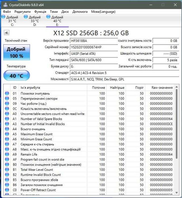Click status icon for A5 Maximum Erase Count

click(7, 134)
